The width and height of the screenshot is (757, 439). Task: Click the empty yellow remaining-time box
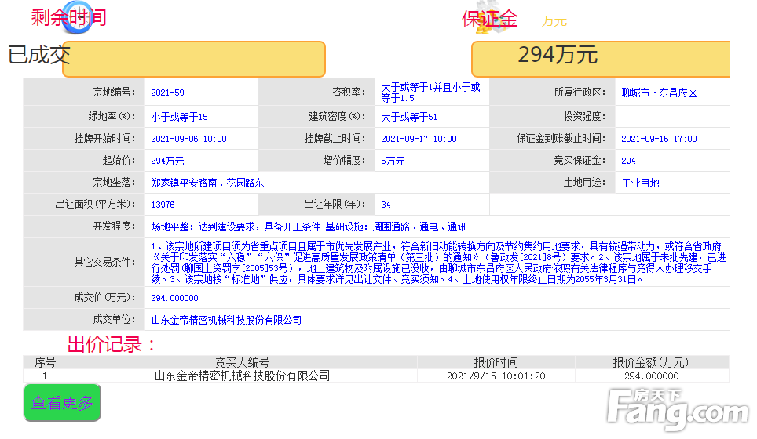[x=193, y=60]
